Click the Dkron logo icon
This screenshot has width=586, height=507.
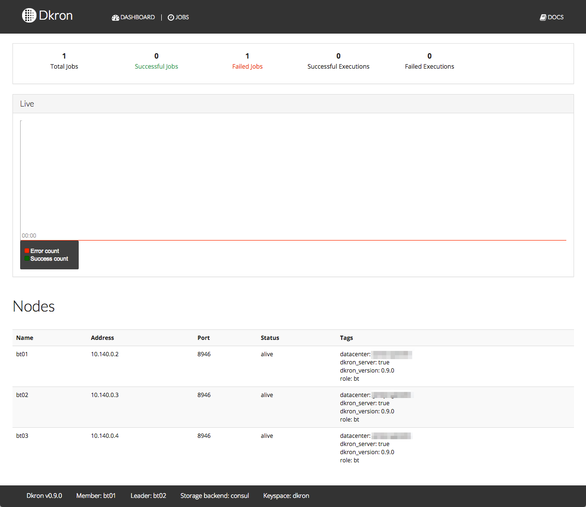point(29,15)
